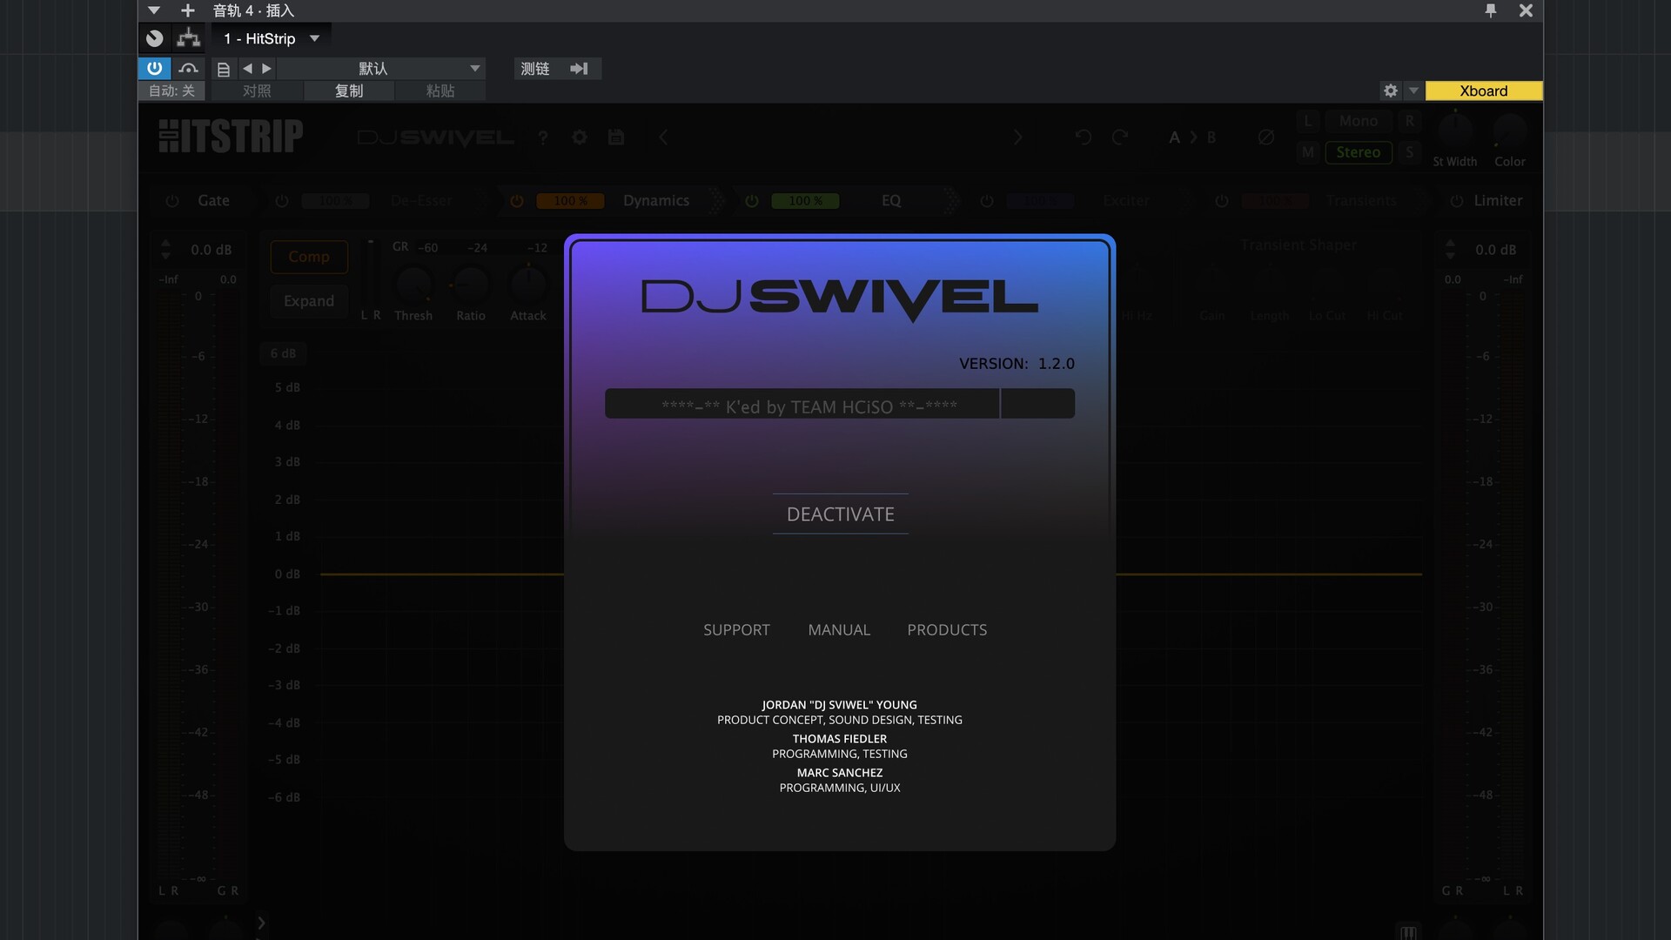Go to the previous preset arrow
Image resolution: width=1671 pixels, height=940 pixels.
point(247,68)
